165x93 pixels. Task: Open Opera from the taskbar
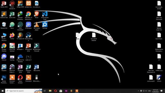coord(55,91)
